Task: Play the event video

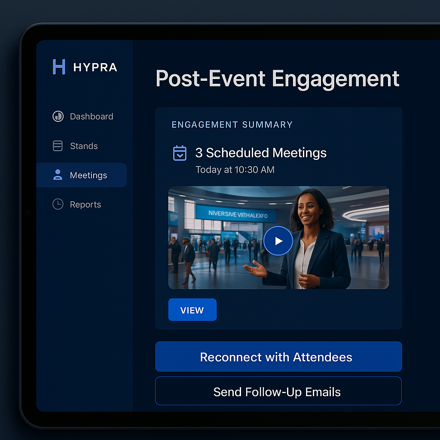Action: (278, 241)
